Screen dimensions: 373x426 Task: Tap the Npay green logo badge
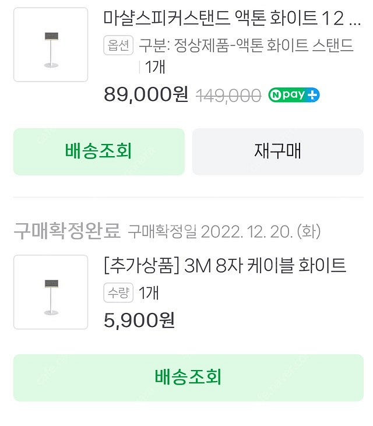click(x=289, y=95)
